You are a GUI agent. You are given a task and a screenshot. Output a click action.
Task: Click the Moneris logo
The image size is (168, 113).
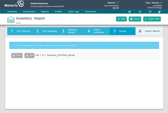tap(14, 4)
